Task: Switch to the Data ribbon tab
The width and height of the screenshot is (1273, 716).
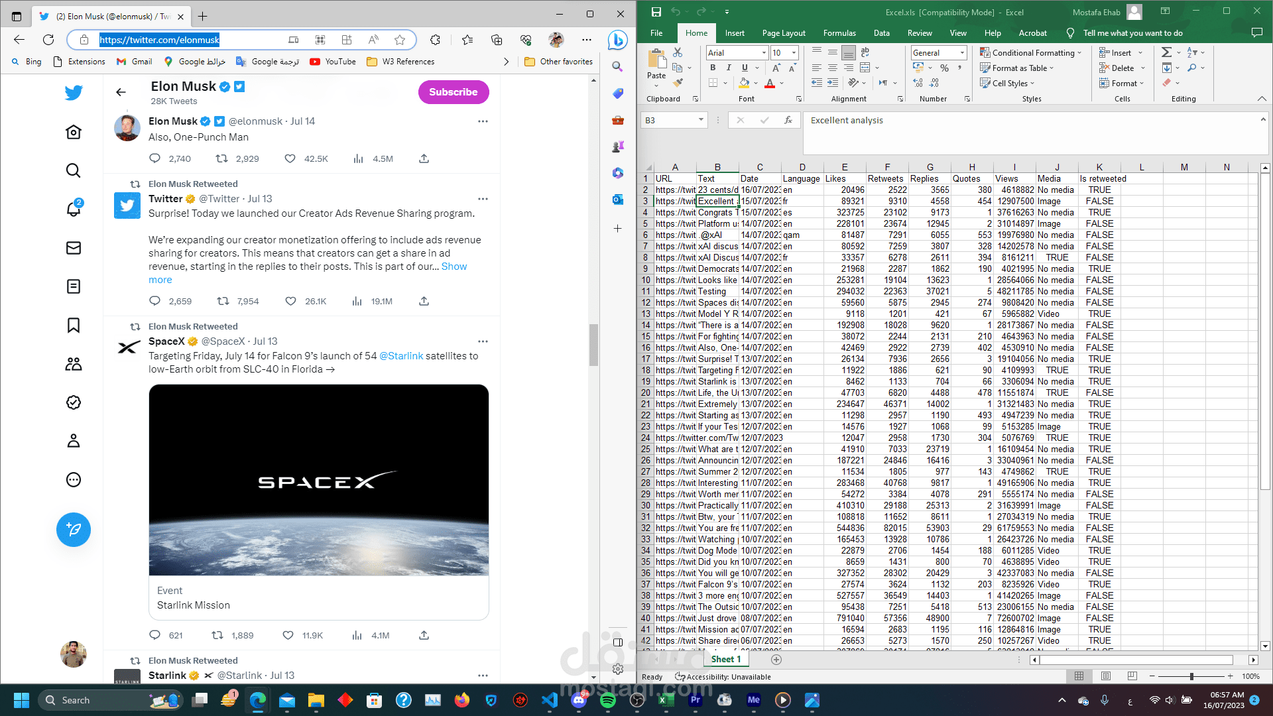Action: click(881, 32)
